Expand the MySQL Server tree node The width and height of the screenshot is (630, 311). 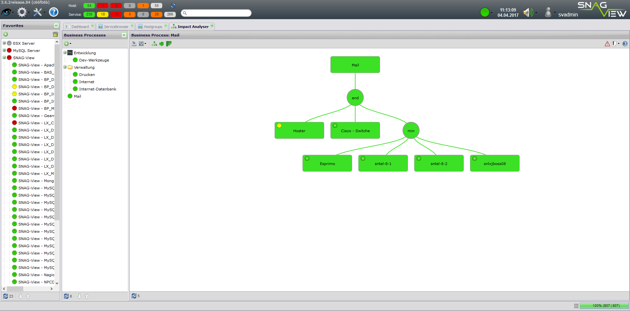click(x=4, y=50)
